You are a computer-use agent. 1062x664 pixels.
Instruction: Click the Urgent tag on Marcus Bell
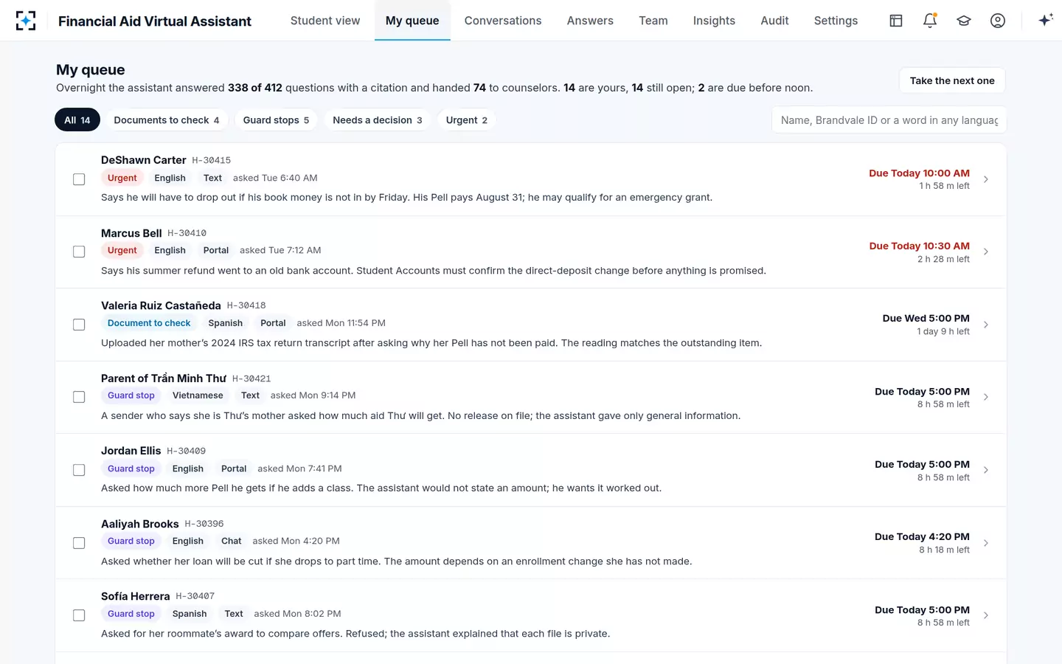click(x=122, y=250)
